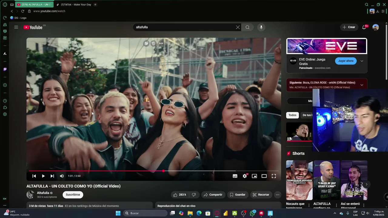Go back in browser history

[x=12, y=11]
